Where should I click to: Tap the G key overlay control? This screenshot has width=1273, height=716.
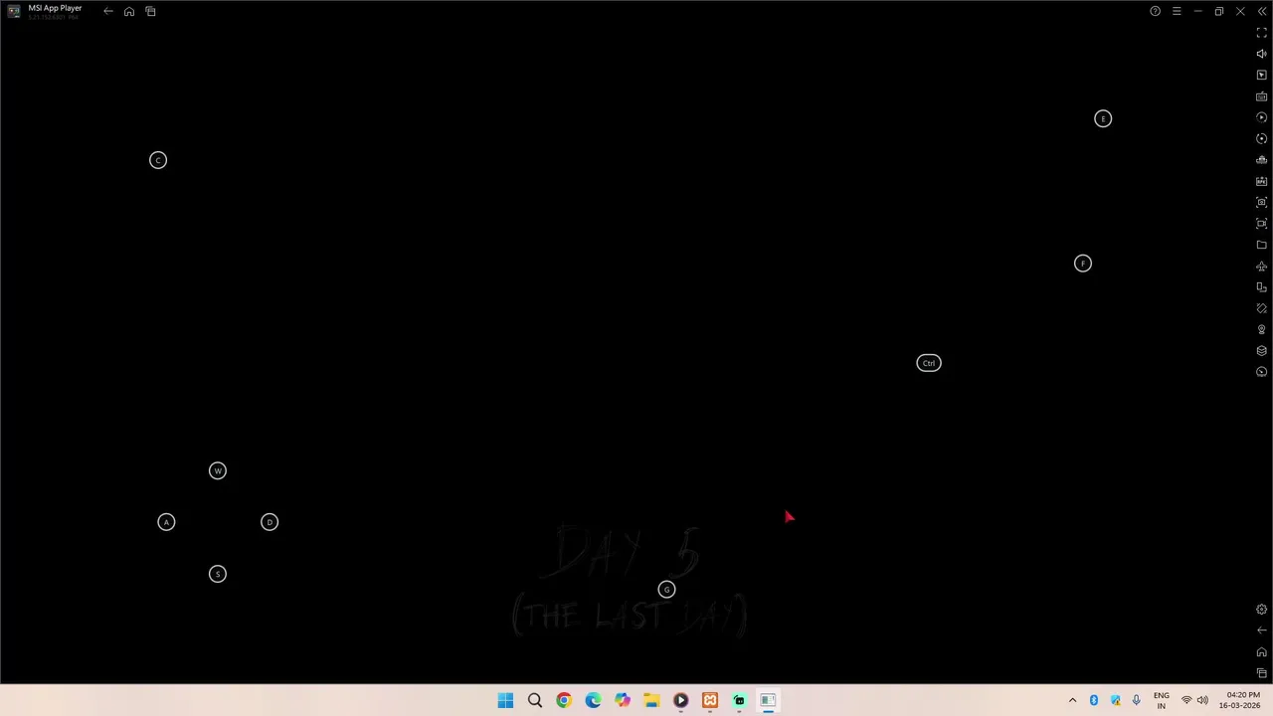pos(666,590)
